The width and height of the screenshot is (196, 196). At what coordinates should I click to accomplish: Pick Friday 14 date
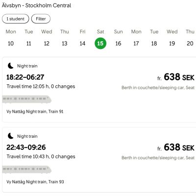click(82, 38)
